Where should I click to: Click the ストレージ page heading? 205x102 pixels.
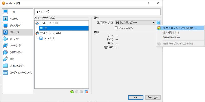pos(43,12)
